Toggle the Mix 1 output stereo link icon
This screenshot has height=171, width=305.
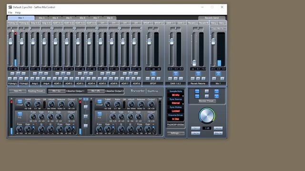pos(218,74)
